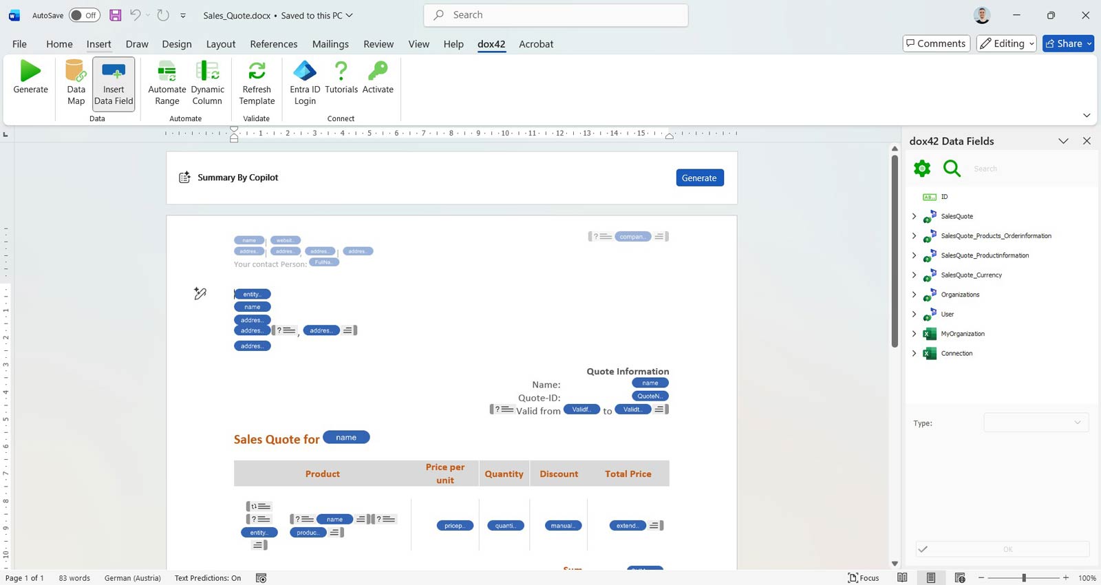Screen dimensions: 1101x585
Task: Click the Share button
Action: coord(1068,43)
